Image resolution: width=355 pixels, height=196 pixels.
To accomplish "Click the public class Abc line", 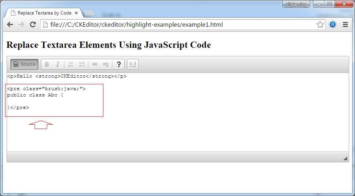I will point(35,95).
